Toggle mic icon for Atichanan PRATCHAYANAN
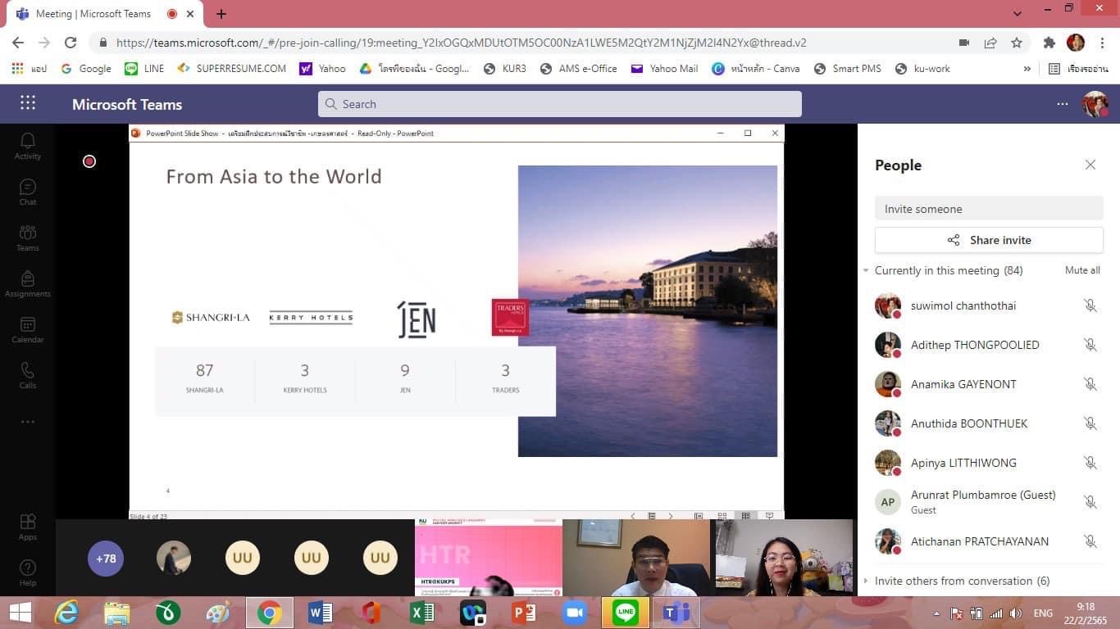1120x629 pixels. click(1090, 541)
